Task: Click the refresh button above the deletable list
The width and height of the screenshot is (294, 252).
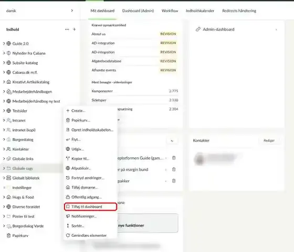Action: (x=172, y=141)
